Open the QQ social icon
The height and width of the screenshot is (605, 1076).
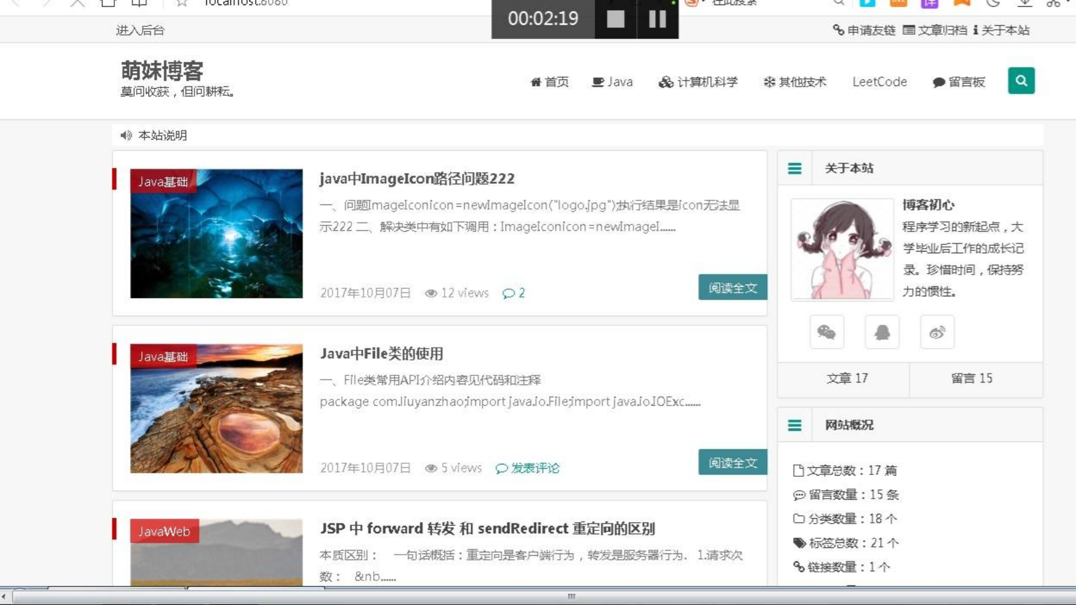[882, 332]
